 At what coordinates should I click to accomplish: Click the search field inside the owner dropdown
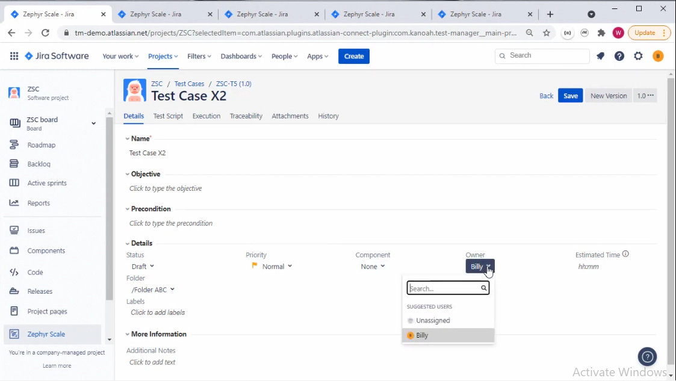click(x=445, y=288)
